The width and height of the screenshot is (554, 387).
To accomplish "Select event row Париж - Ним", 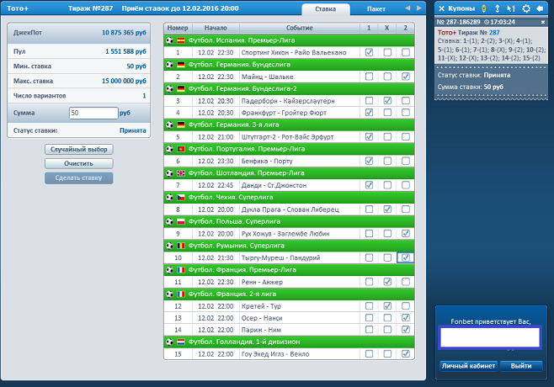I will coord(289,330).
